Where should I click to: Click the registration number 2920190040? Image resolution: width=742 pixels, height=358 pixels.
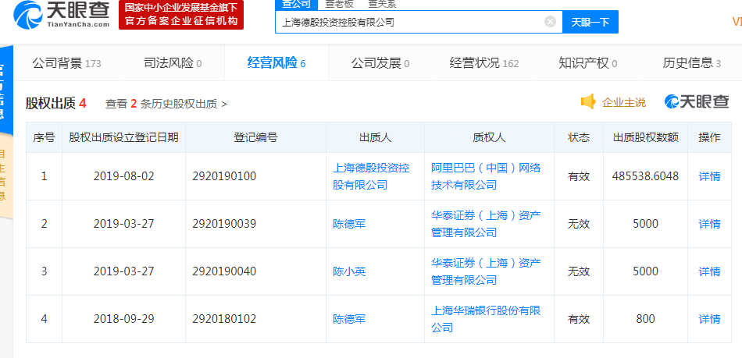224,271
